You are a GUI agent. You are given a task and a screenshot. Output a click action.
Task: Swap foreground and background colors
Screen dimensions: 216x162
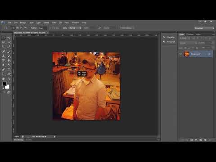pyautogui.click(x=9, y=83)
